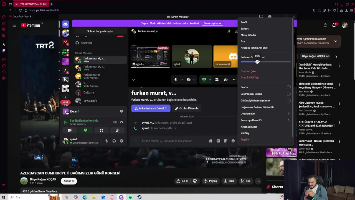Check the Sustur checkbox
The width and height of the screenshot is (355, 200).
point(289,87)
